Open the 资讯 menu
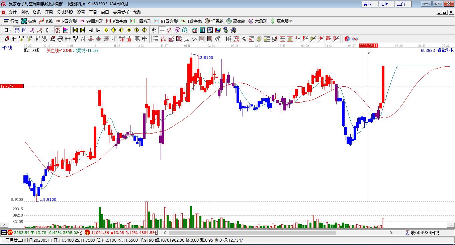 [x=37, y=12]
